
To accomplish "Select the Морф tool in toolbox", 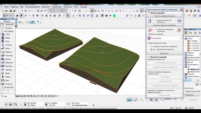I will click(8, 73).
